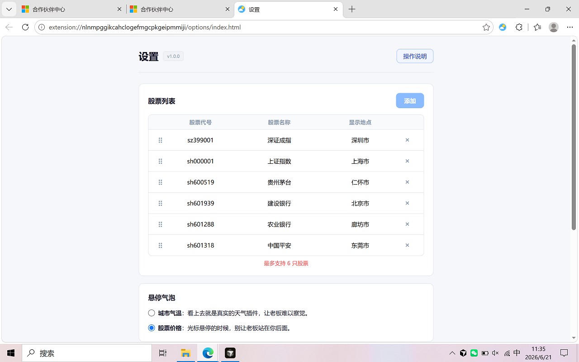Click the scrollbar down arrow
The image size is (579, 362).
pos(574,338)
